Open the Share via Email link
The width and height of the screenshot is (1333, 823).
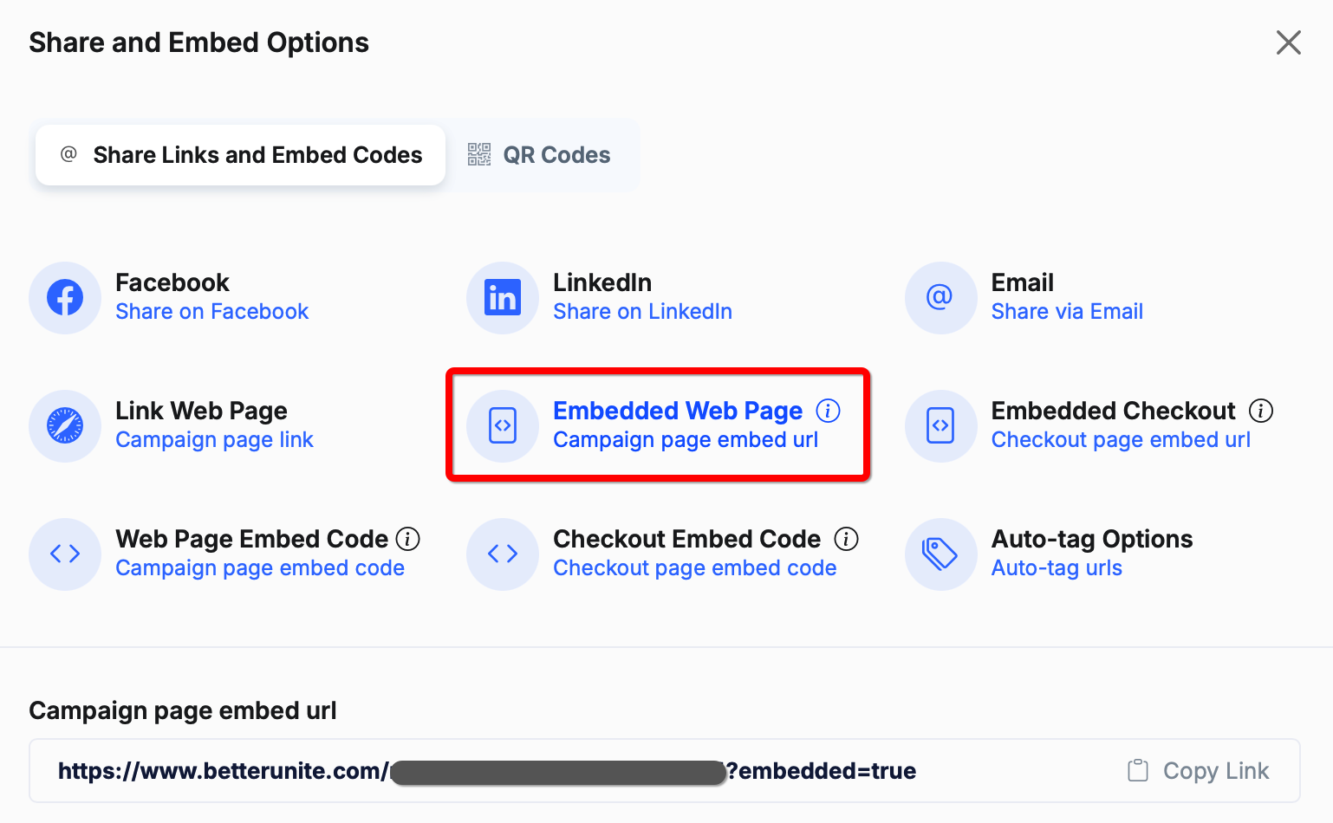(x=1067, y=312)
